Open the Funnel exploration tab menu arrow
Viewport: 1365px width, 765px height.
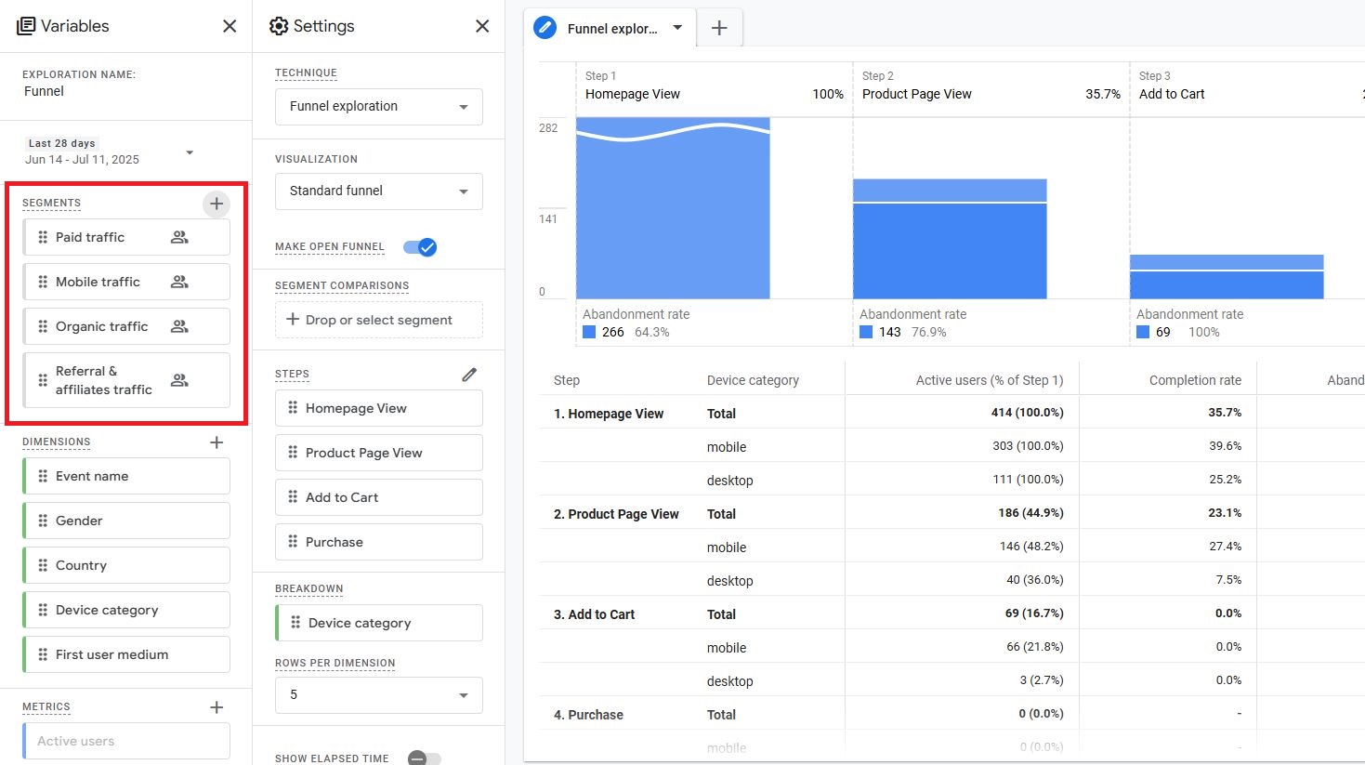click(x=677, y=28)
